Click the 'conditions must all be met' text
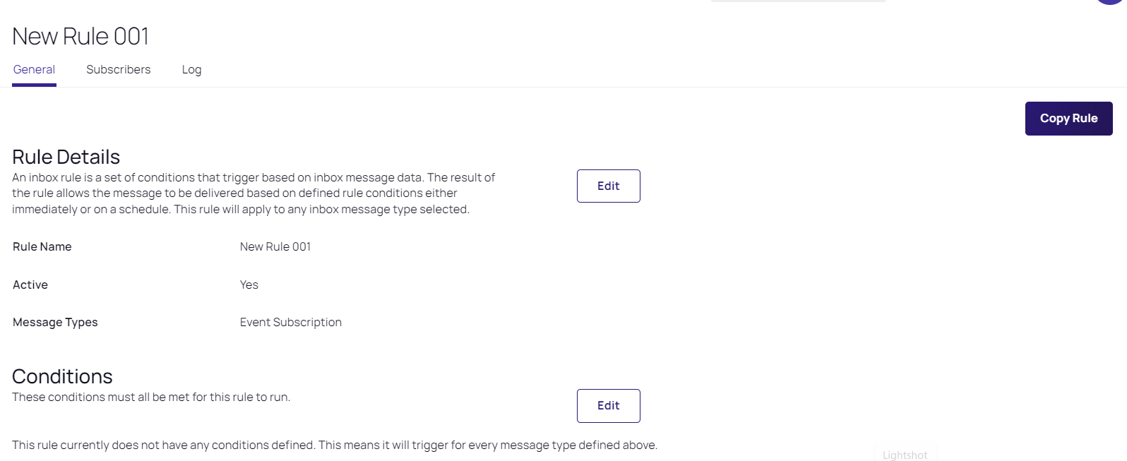This screenshot has height=461, width=1127. [151, 397]
